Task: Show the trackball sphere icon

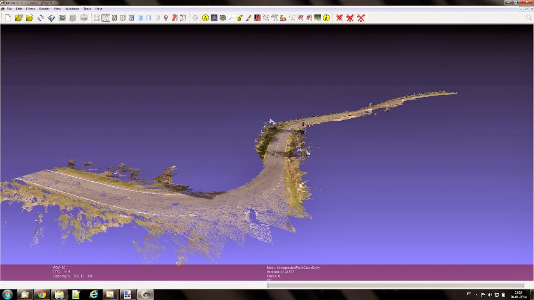Action: 195,18
